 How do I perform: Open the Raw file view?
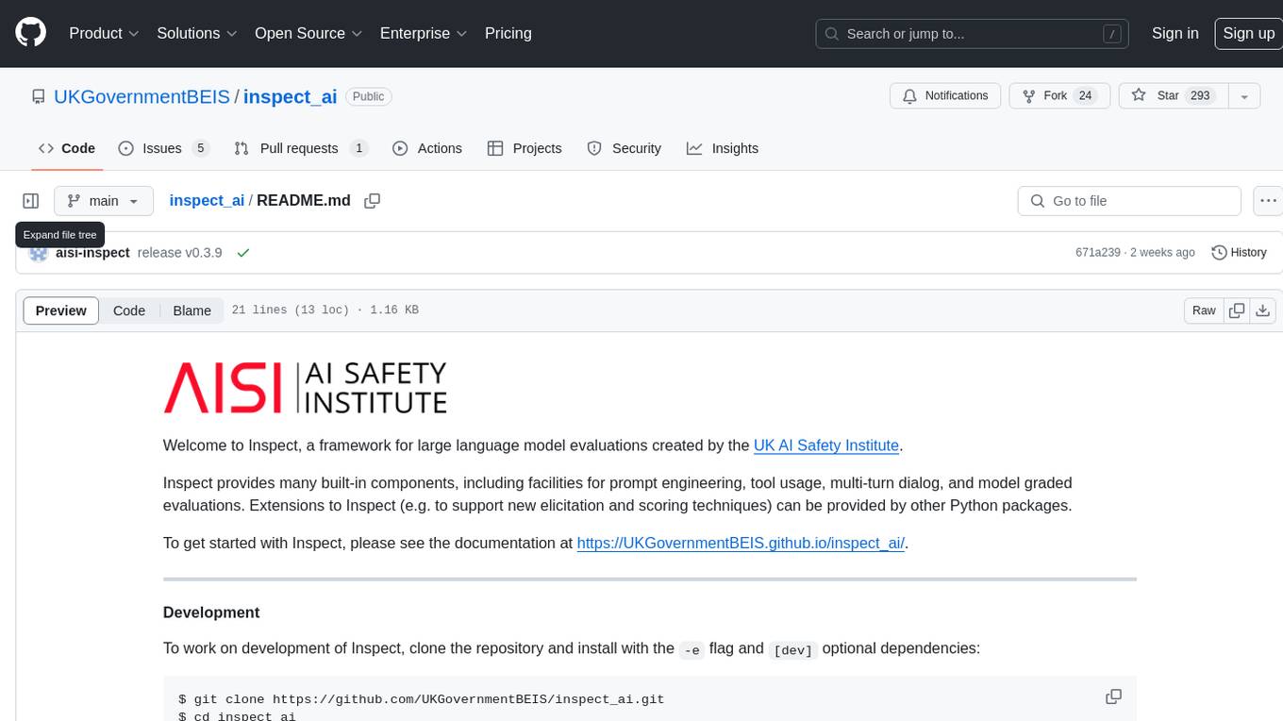(x=1204, y=310)
